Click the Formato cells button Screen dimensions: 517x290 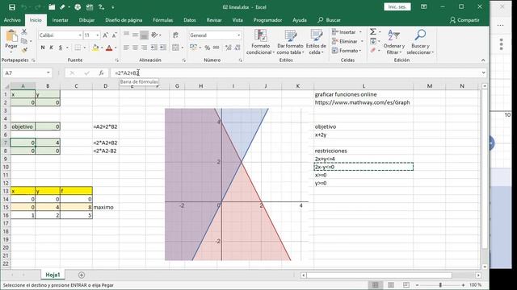pyautogui.click(x=347, y=50)
